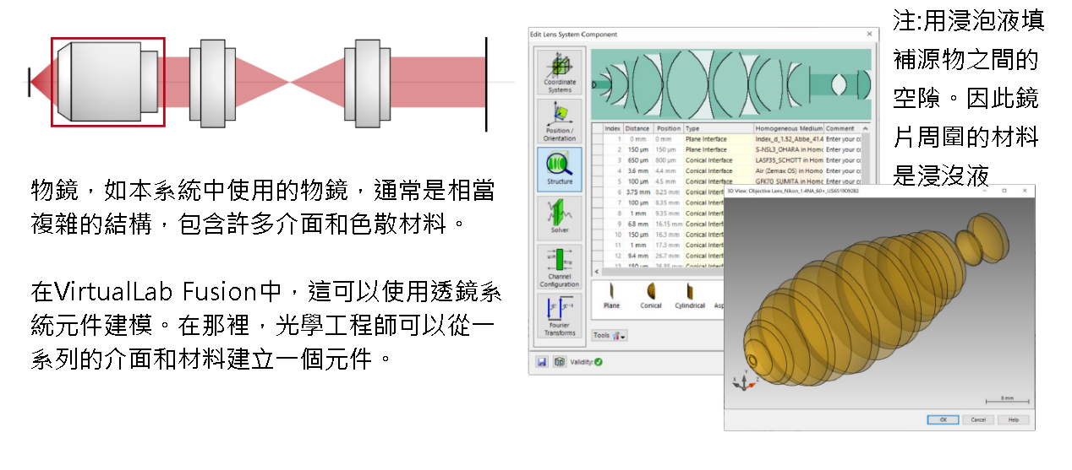Click the Homogeneous Medium column header

click(788, 128)
